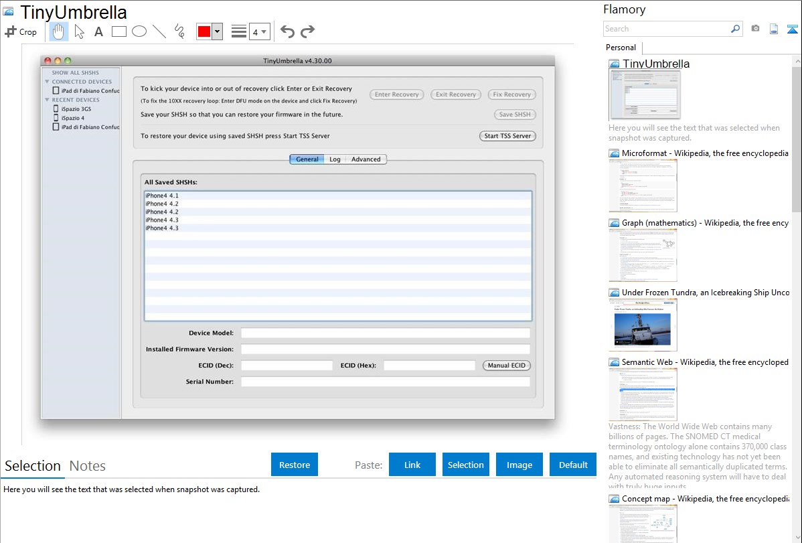802x543 pixels.
Task: Click the document page icon in Flamory
Action: point(774,29)
